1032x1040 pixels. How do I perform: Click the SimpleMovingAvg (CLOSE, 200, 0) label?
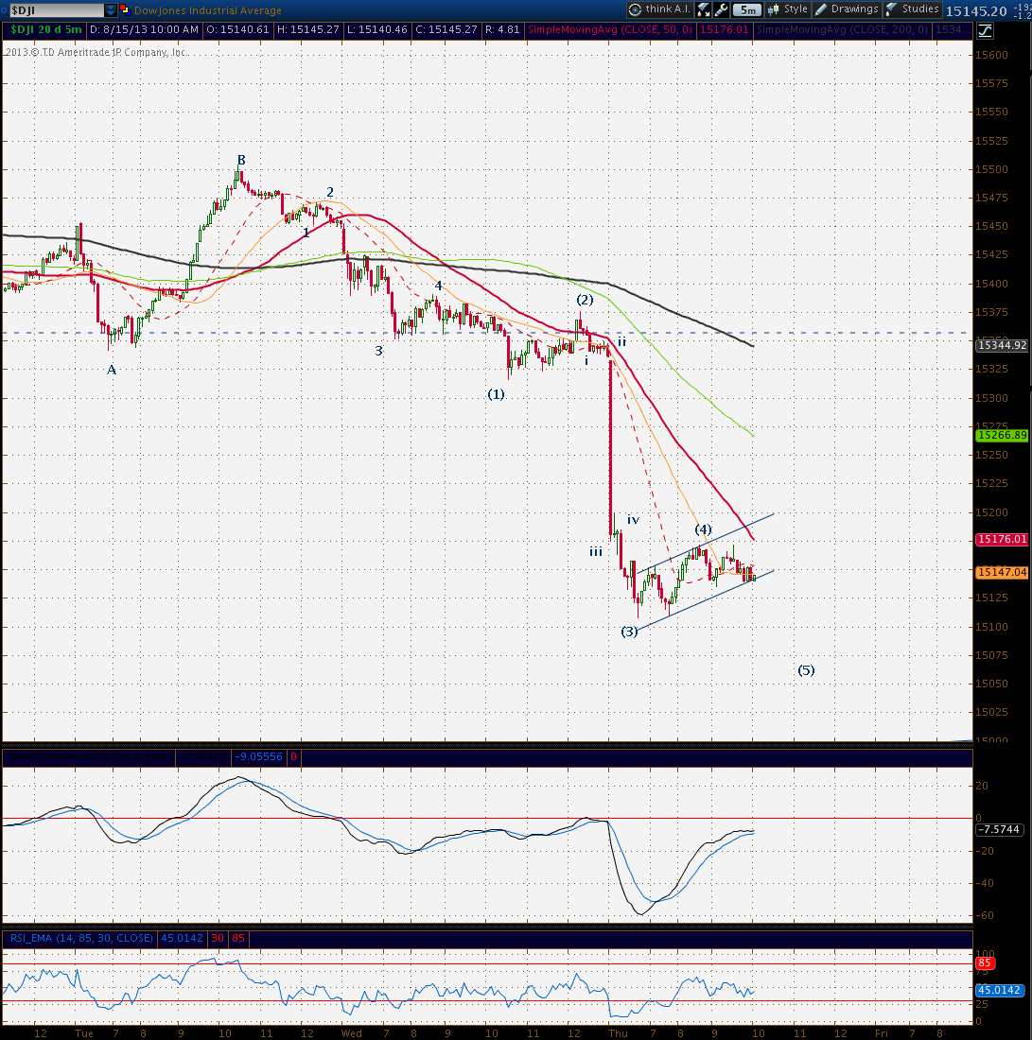tap(842, 30)
